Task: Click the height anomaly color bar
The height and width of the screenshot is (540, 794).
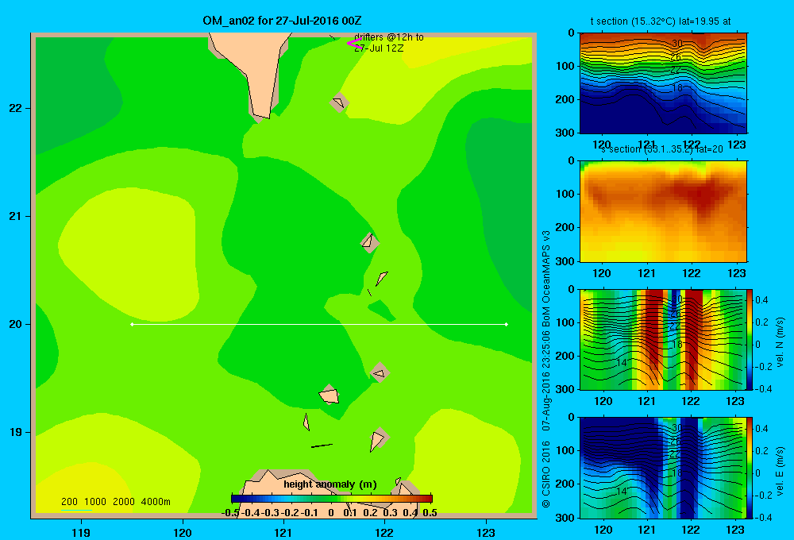Action: pos(332,499)
